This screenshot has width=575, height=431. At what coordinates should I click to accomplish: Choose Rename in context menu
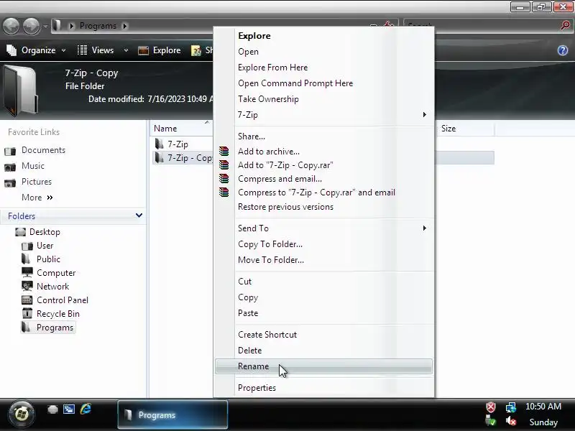point(324,366)
